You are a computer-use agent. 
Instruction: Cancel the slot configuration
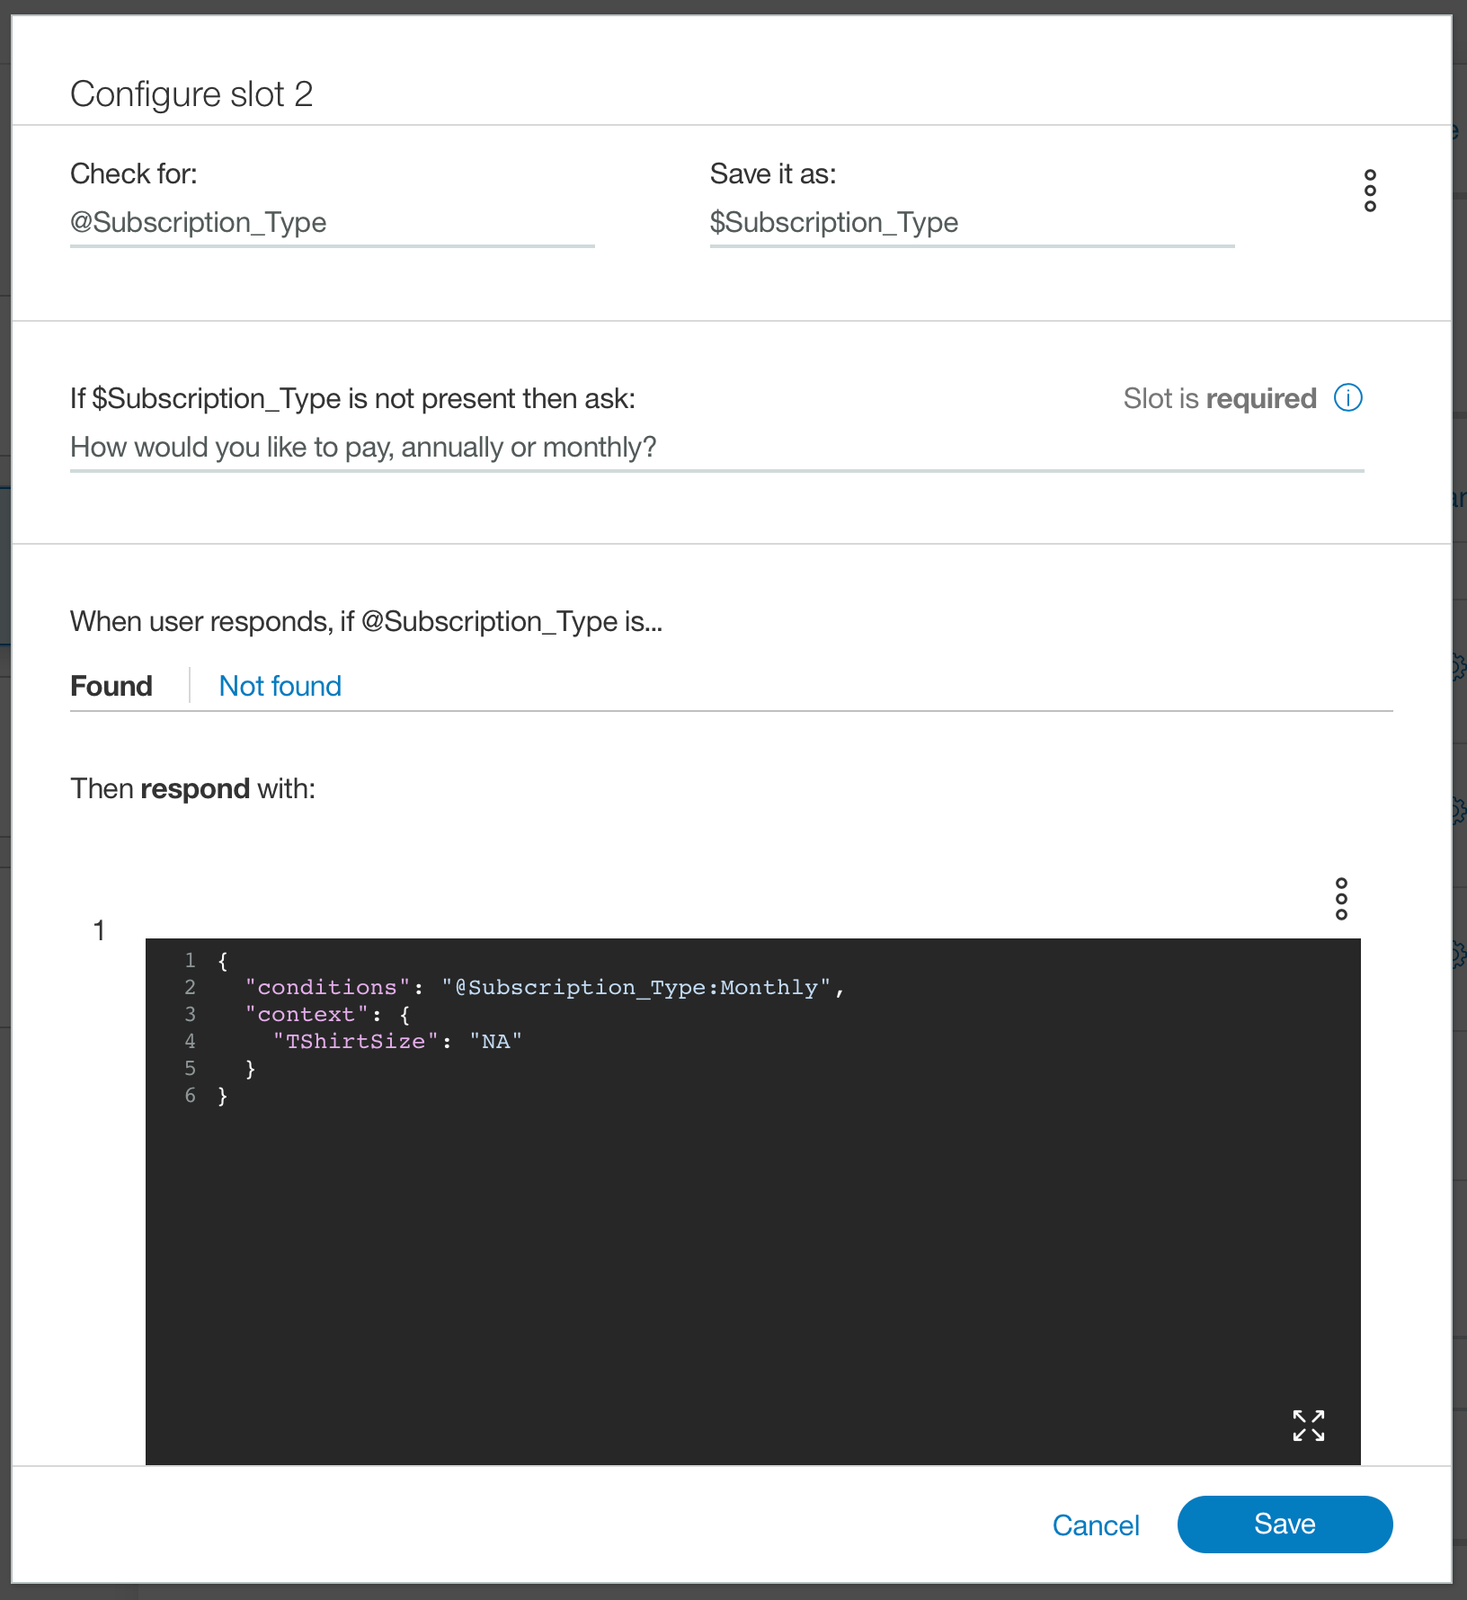click(x=1095, y=1525)
